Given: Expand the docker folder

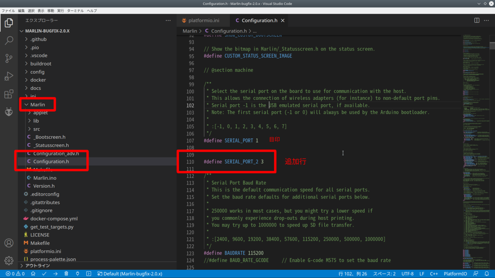Looking at the screenshot, I should 38,80.
